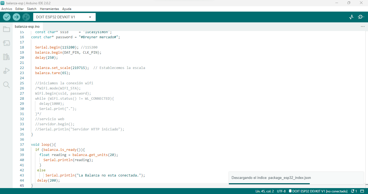
Task: Open the Sketch menu
Action: (x=31, y=9)
